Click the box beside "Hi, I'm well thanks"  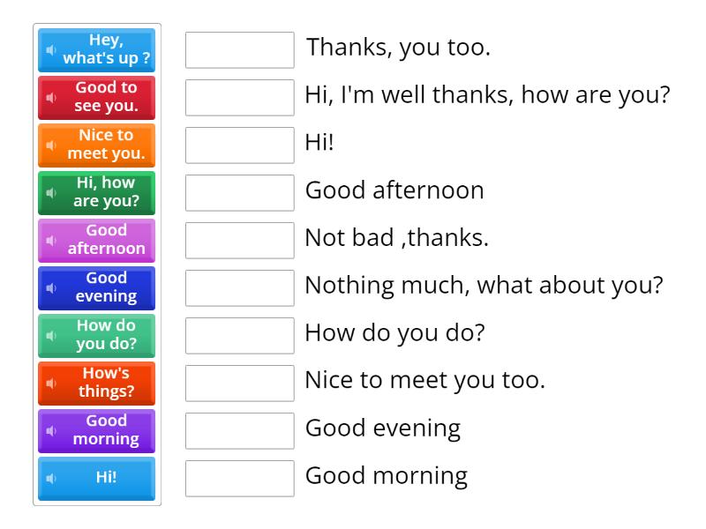239,98
